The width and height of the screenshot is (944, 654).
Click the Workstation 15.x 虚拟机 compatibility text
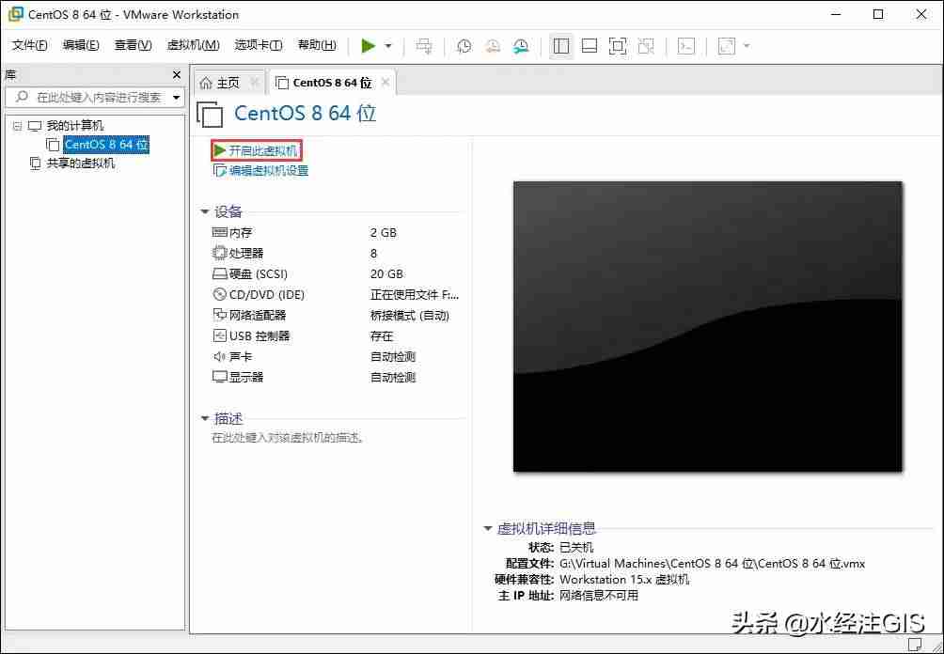point(624,580)
